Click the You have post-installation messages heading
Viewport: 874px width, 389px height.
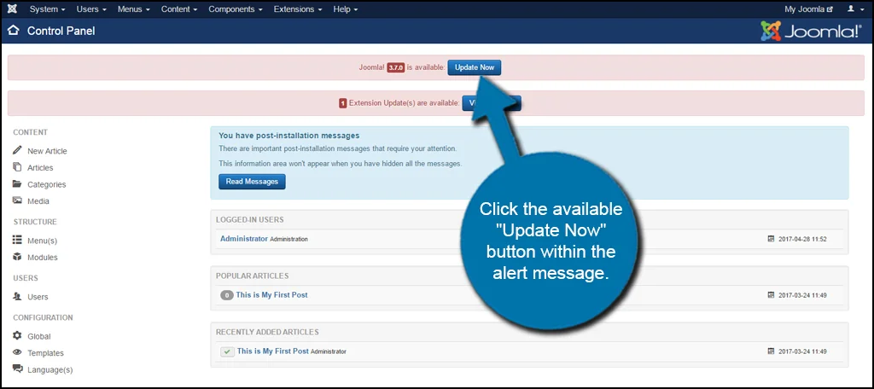[288, 136]
